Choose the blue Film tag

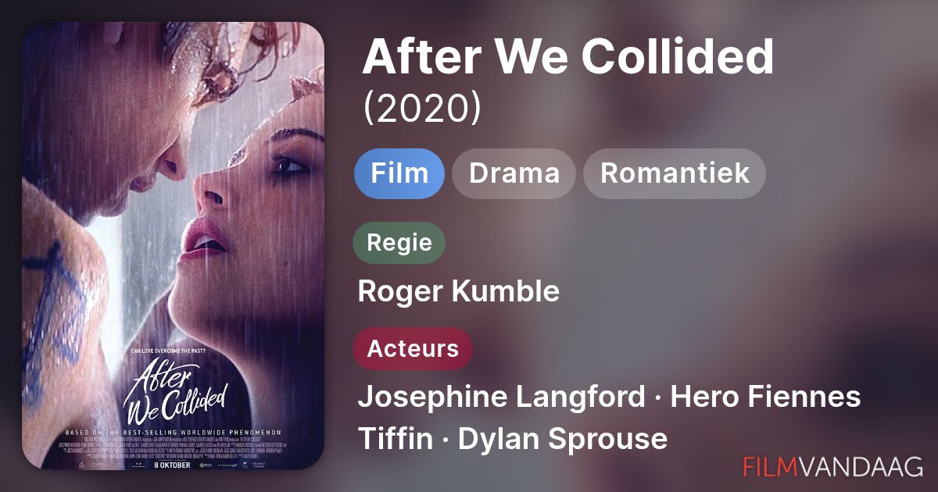pos(399,173)
